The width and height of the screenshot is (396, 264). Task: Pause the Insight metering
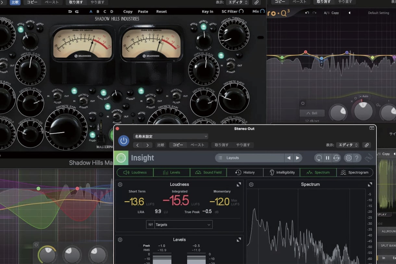pyautogui.click(x=328, y=158)
